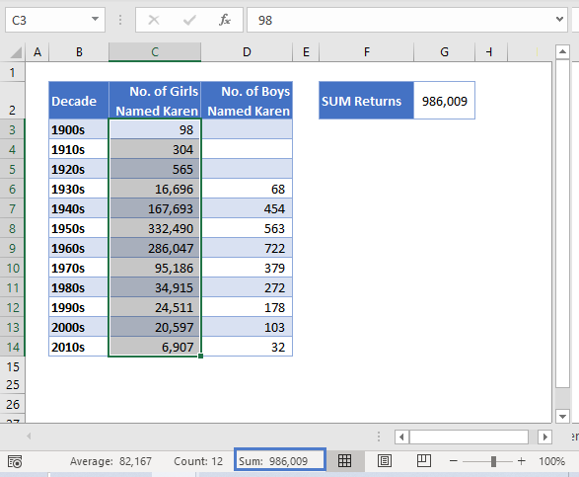579x477 pixels.
Task: Click the Count: 12 status entry
Action: pyautogui.click(x=198, y=461)
